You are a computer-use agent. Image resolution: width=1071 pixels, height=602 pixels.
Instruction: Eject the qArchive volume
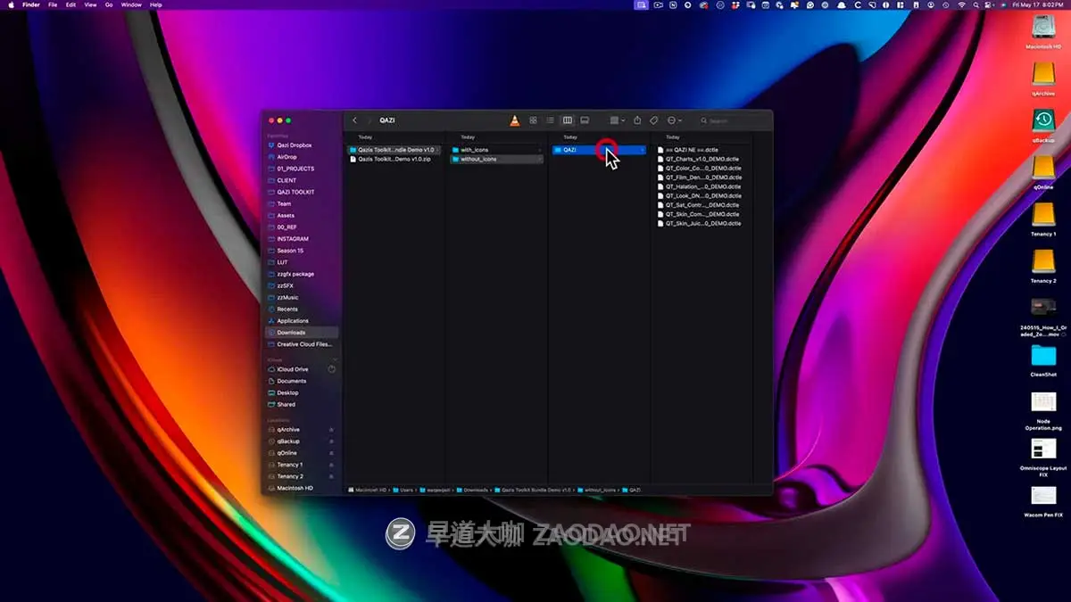331,429
